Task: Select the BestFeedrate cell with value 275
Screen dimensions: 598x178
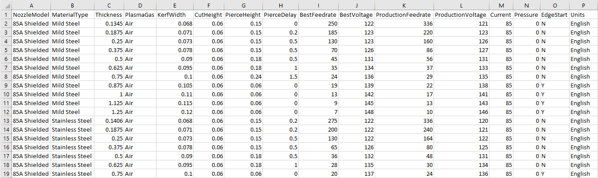Action: [318, 121]
